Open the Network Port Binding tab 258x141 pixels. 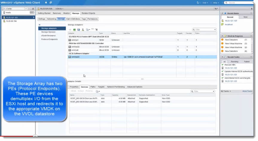(x=116, y=87)
